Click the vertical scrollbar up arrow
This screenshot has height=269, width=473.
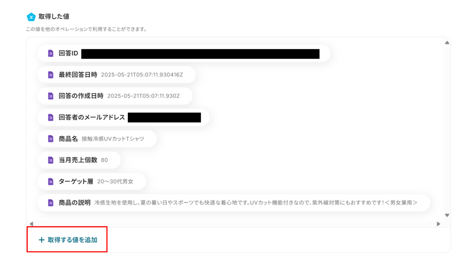coord(447,43)
